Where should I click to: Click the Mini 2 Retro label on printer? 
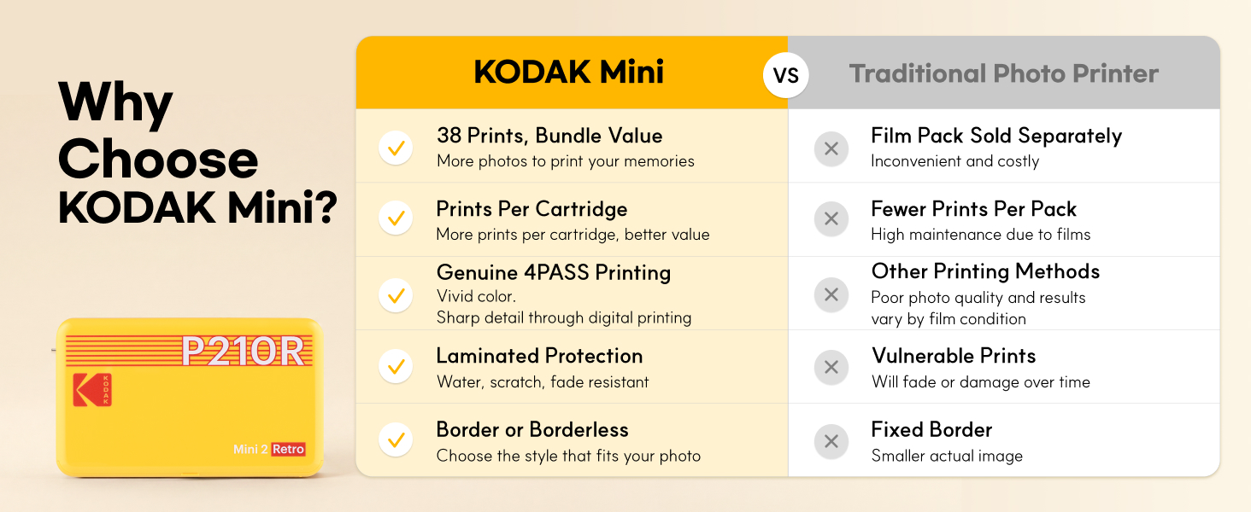[x=269, y=449]
